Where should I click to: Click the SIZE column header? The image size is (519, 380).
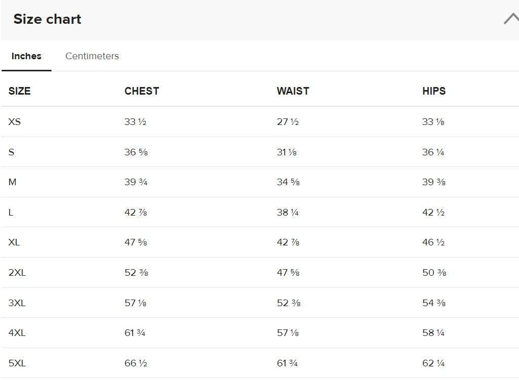coord(20,91)
